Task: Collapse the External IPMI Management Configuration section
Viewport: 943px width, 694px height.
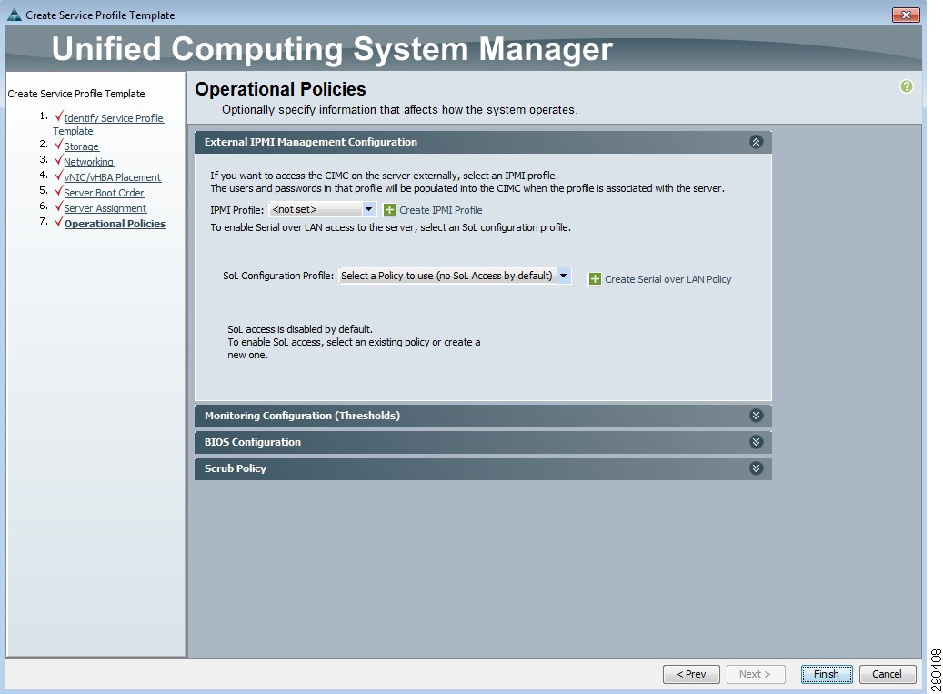Action: 756,142
